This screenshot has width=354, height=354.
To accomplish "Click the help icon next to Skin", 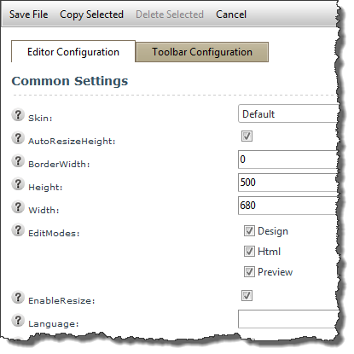I will 18,115.
